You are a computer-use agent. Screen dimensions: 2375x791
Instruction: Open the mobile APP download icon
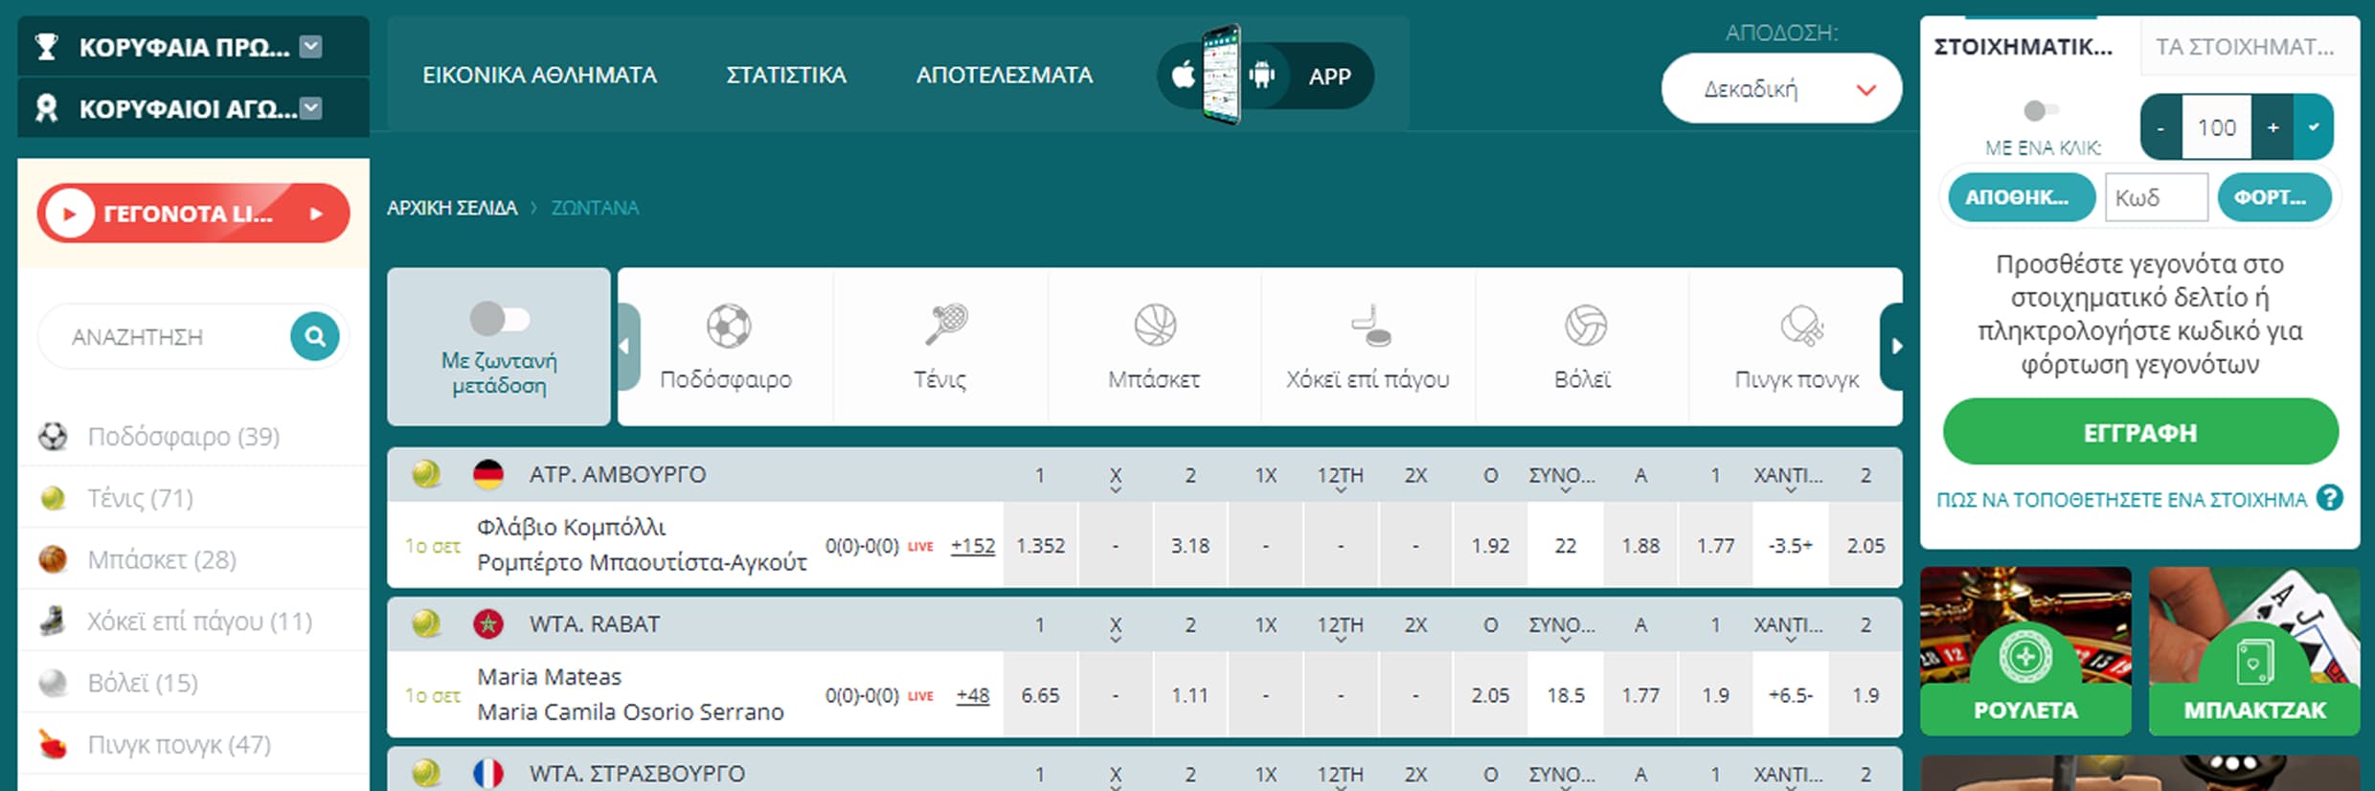[1264, 76]
